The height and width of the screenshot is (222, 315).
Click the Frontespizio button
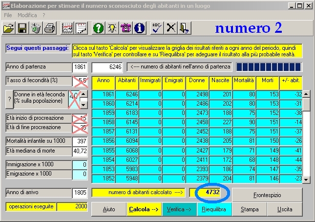(267, 195)
